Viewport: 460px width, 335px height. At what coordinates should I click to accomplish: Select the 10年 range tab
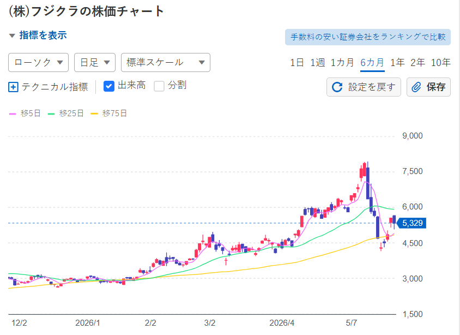pyautogui.click(x=440, y=63)
